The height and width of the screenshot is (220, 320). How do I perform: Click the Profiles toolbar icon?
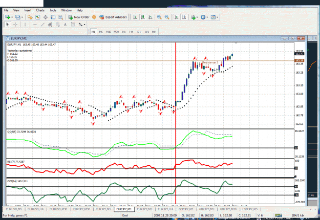pyautogui.click(x=18, y=17)
